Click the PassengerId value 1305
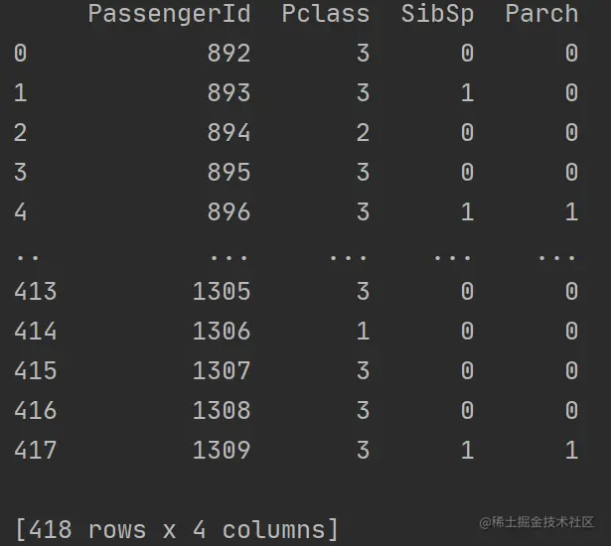This screenshot has height=546, width=611. (x=222, y=292)
